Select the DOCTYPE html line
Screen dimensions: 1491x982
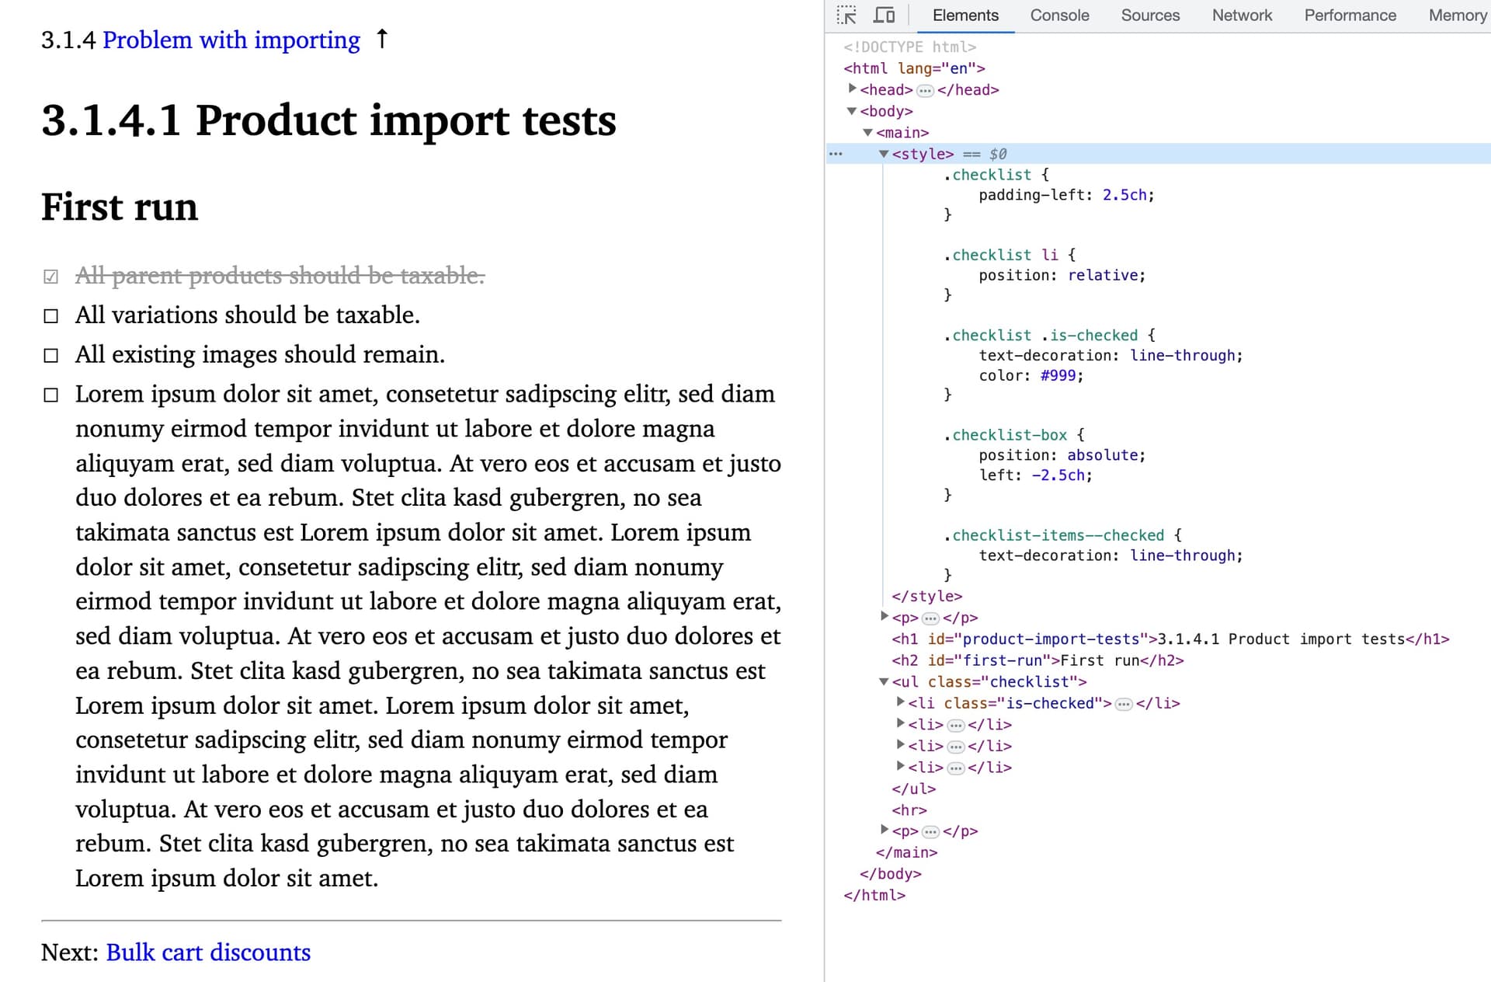tap(909, 47)
